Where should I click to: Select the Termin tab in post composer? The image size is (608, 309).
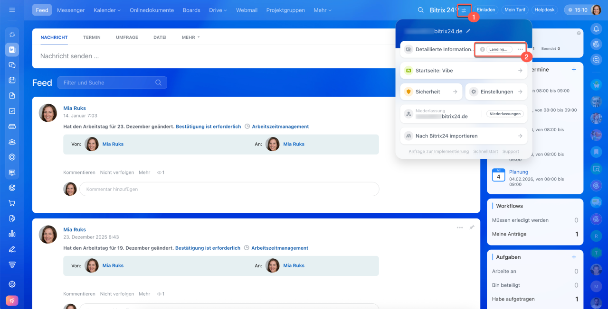[92, 37]
